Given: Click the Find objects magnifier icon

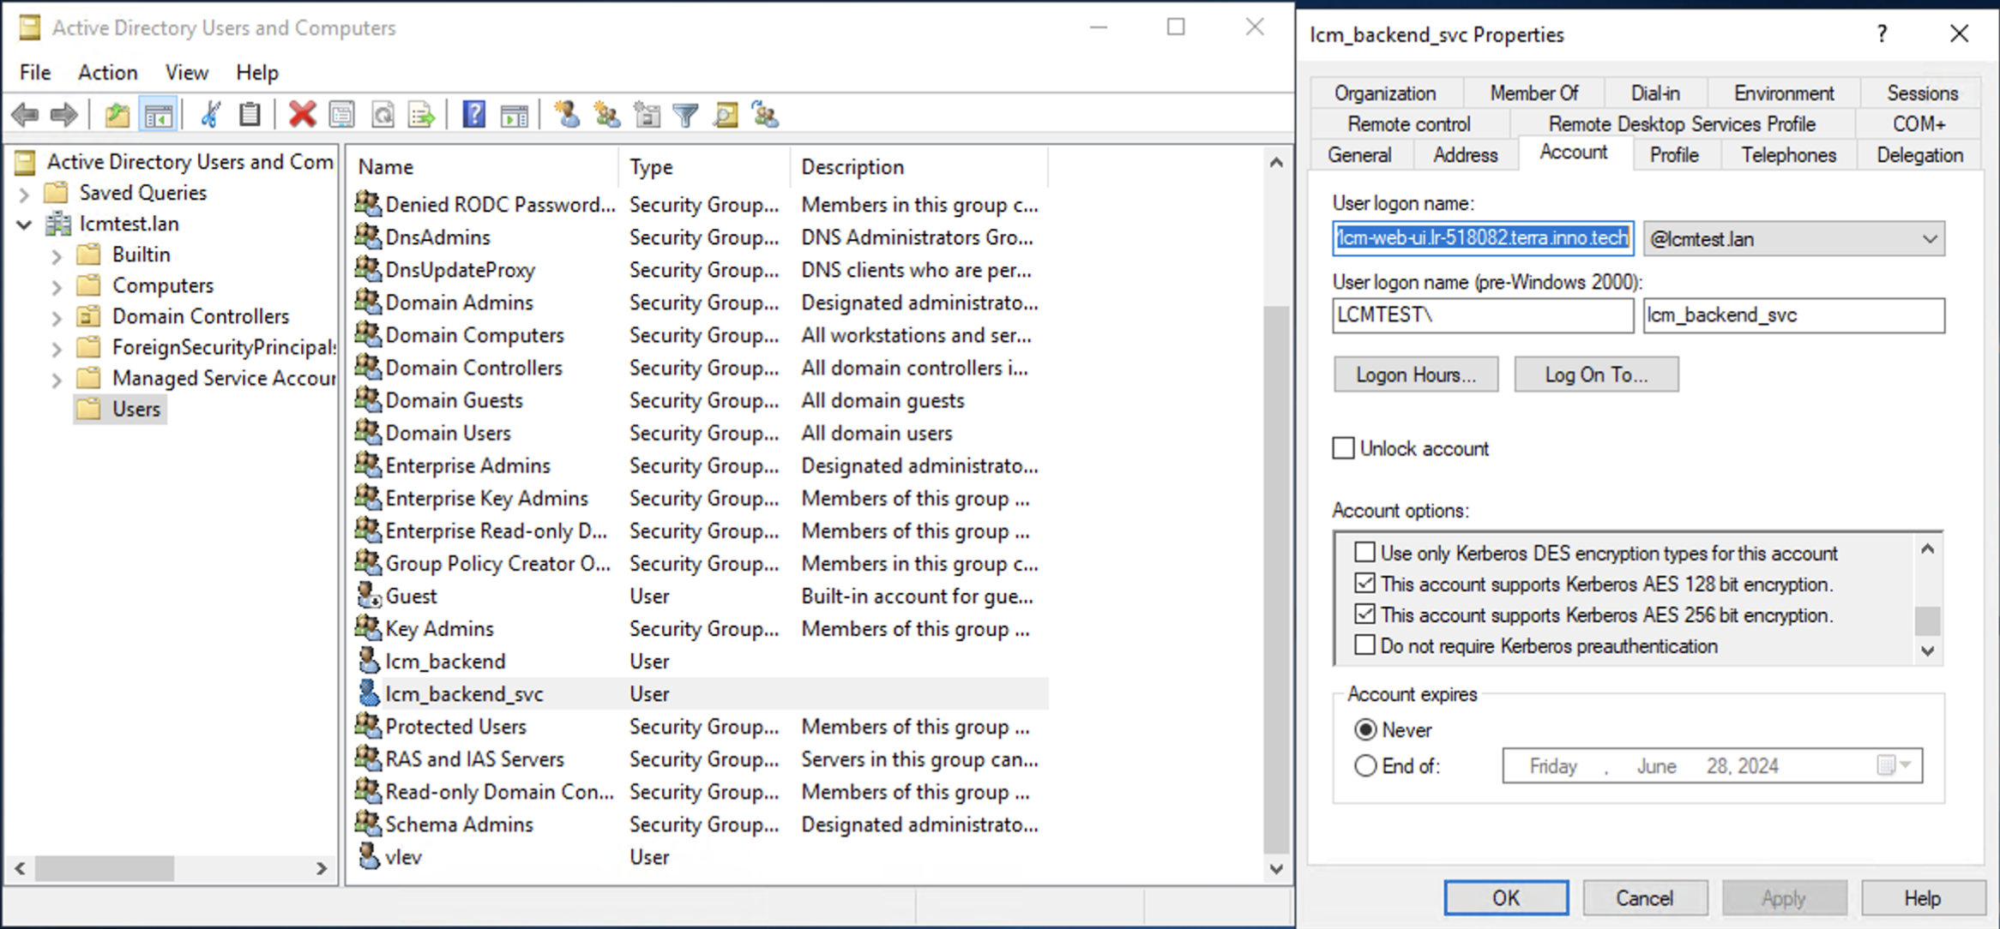Looking at the screenshot, I should tap(726, 115).
